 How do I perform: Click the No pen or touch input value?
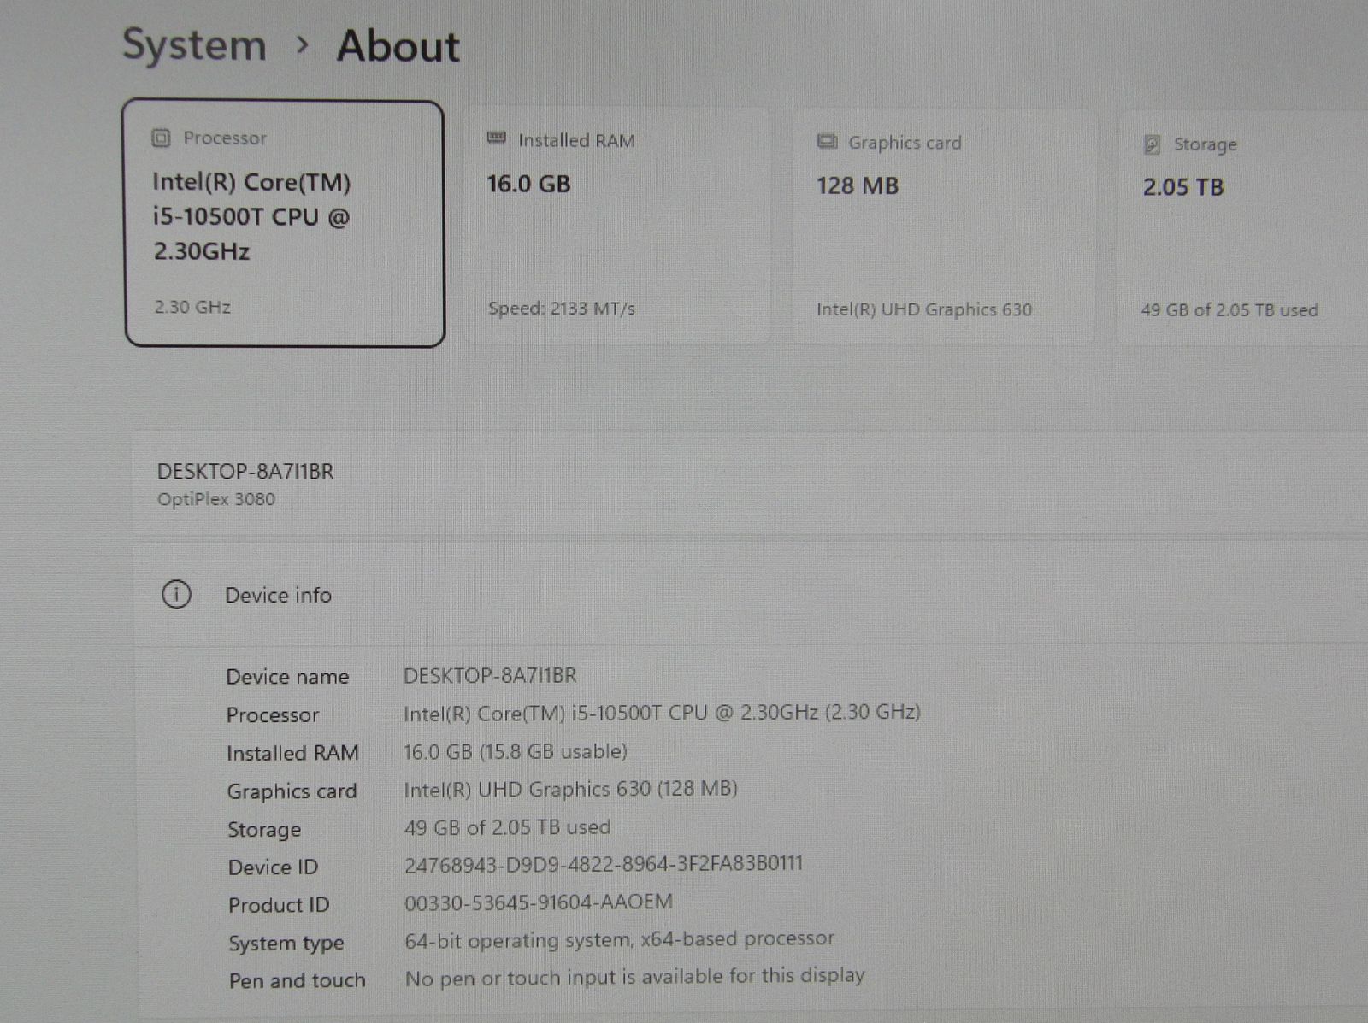point(635,977)
